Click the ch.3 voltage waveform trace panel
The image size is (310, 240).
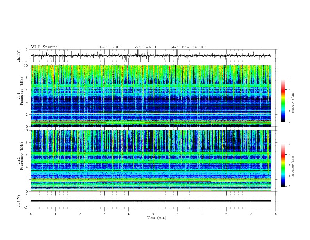(x=153, y=201)
